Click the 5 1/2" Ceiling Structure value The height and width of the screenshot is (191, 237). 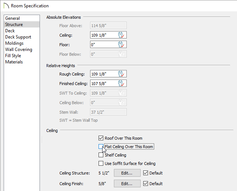point(104,173)
